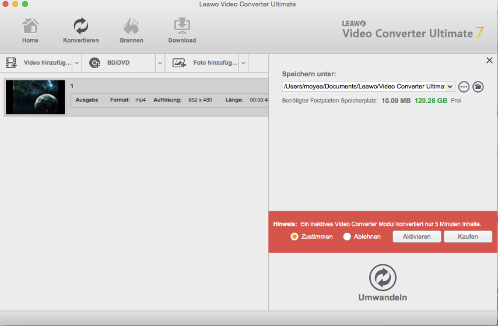Open the Brennen flame icon

(x=131, y=26)
